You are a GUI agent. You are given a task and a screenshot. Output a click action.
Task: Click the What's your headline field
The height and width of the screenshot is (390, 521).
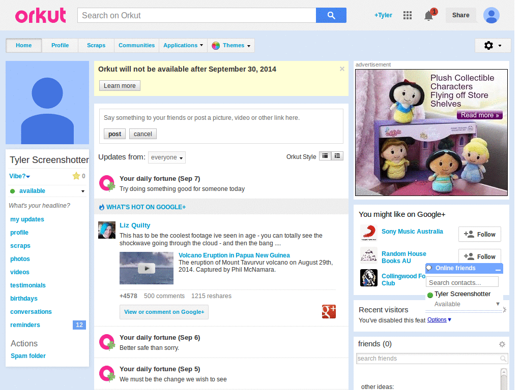pos(40,206)
